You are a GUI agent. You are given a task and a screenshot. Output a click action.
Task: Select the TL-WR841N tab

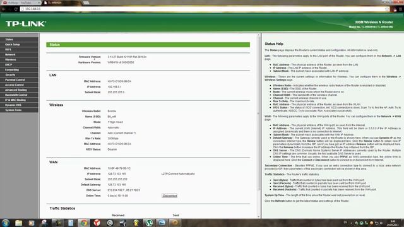61,3
